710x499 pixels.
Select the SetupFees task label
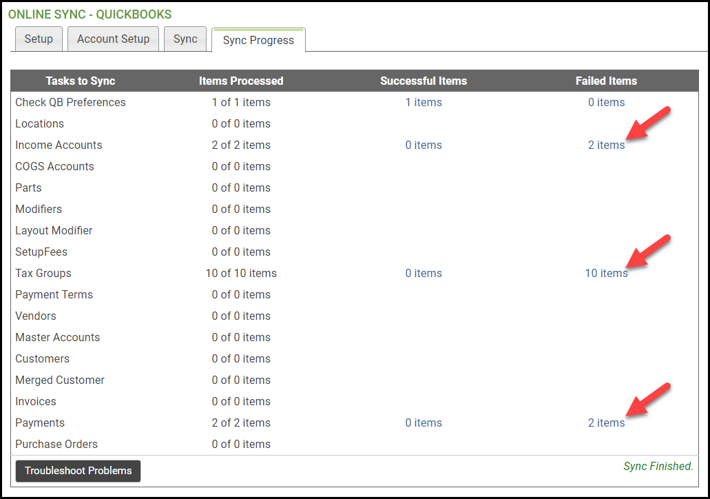tap(41, 252)
